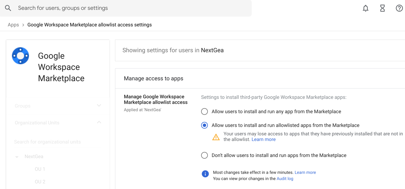Viewport: 405px width, 189px height.
Task: Click the Settings to install third-party apps text
Action: point(274,97)
